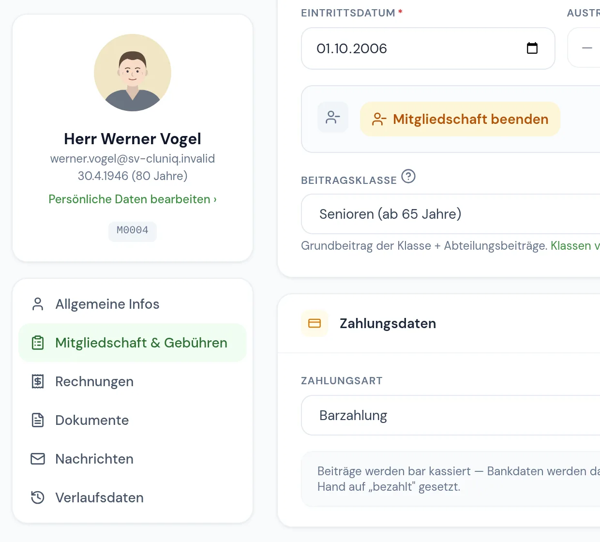Image resolution: width=600 pixels, height=542 pixels.
Task: Click the credit card icon beside Zahlungsdaten
Action: (x=315, y=323)
